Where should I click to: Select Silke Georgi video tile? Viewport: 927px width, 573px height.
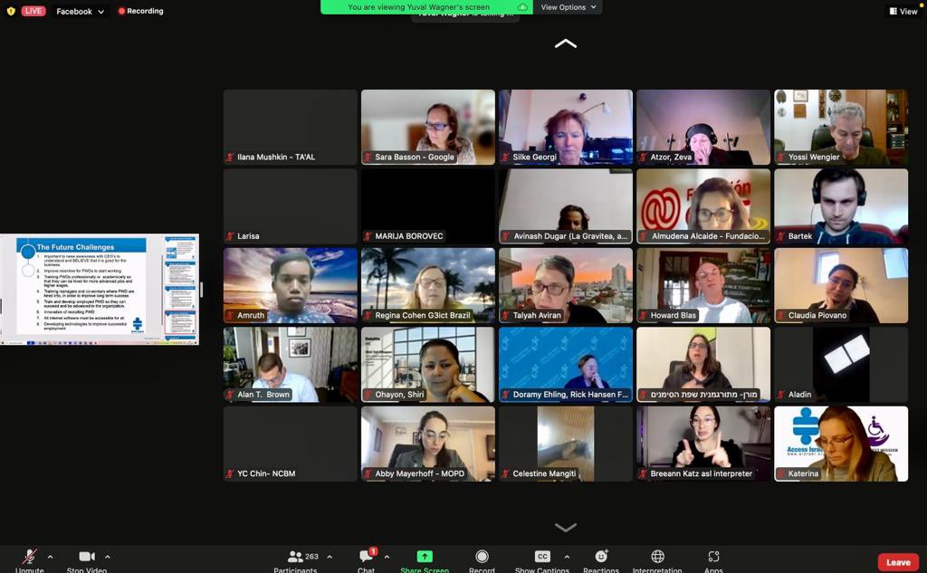click(x=566, y=127)
